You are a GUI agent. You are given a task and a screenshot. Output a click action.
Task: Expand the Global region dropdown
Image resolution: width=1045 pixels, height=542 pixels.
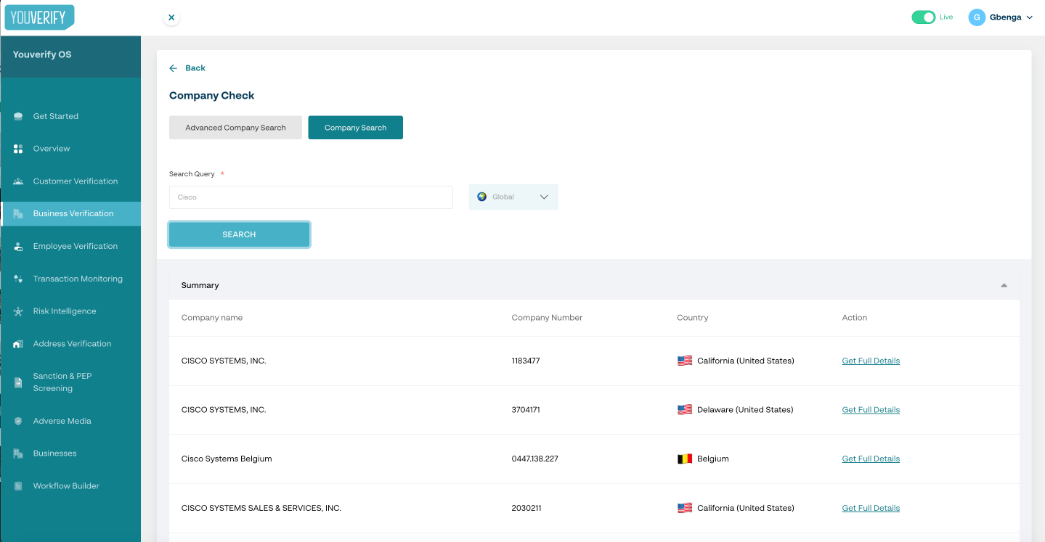(543, 197)
